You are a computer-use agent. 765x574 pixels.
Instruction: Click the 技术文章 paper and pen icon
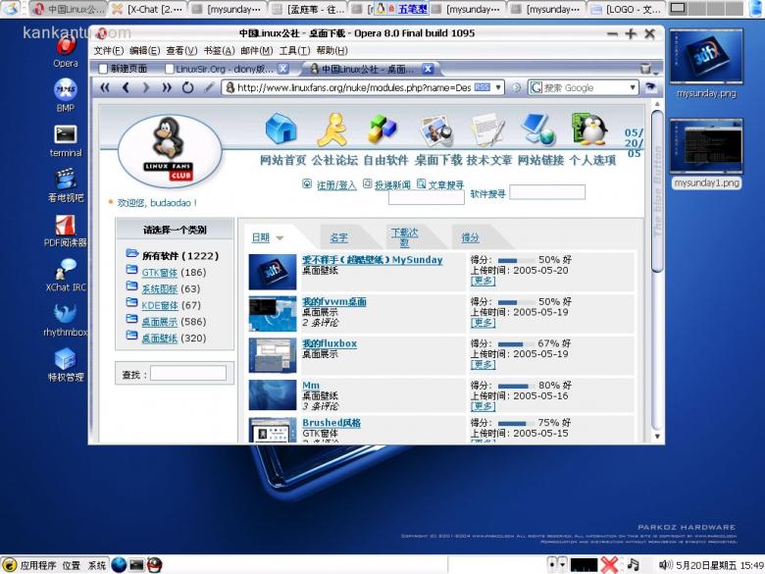tap(487, 130)
